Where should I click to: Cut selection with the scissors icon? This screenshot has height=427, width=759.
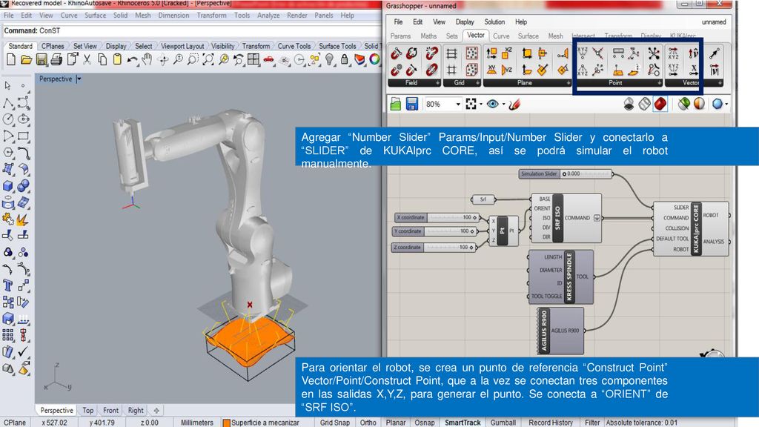coord(87,59)
